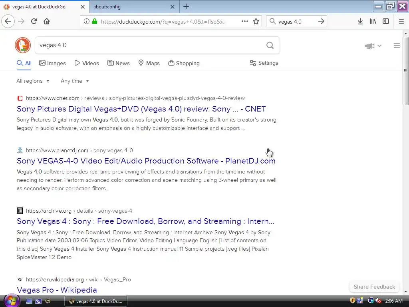
Task: View the green padlock connection details
Action: pyautogui.click(x=95, y=21)
